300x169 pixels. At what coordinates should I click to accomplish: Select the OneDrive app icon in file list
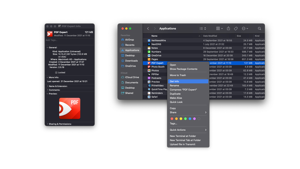[149, 56]
